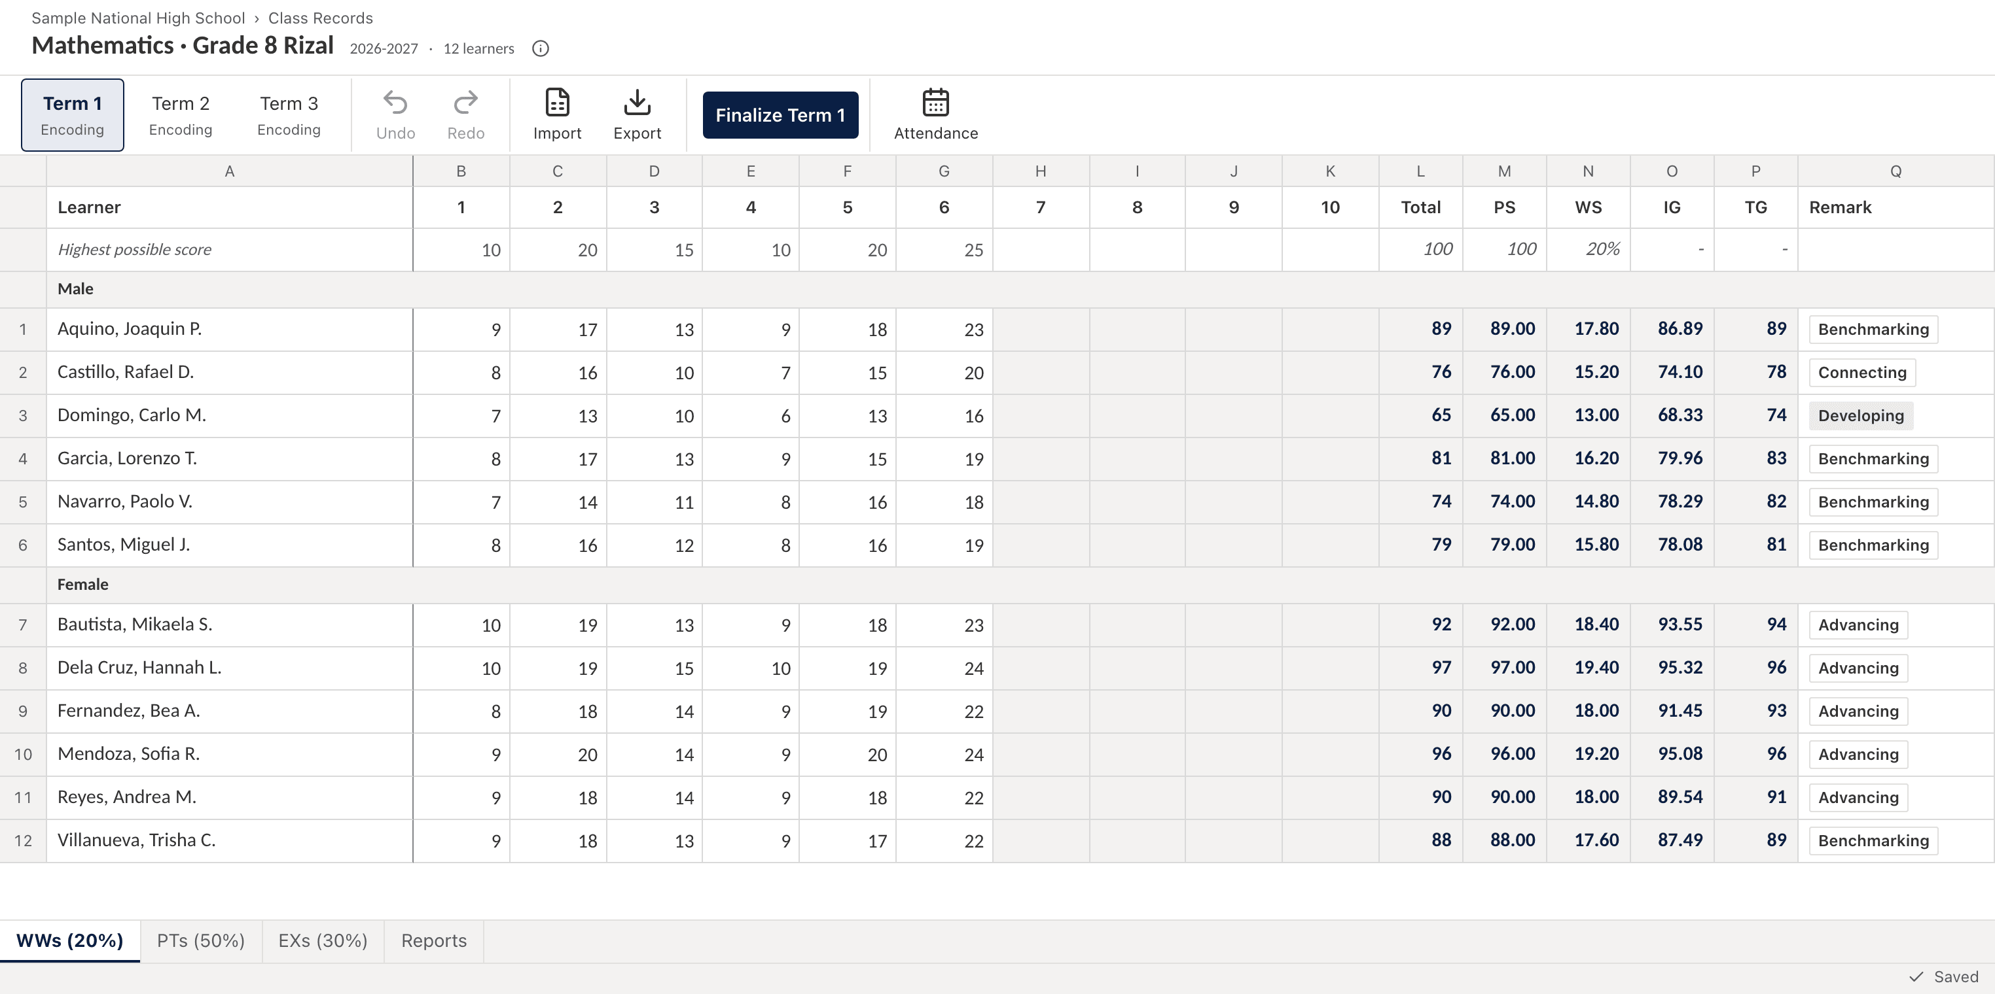Viewport: 1995px width, 994px height.
Task: Click the info icon beside 12 learners
Action: pos(541,49)
